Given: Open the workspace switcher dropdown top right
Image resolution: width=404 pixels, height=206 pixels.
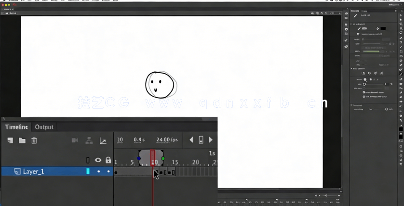Looking at the screenshot, I should (395, 5).
